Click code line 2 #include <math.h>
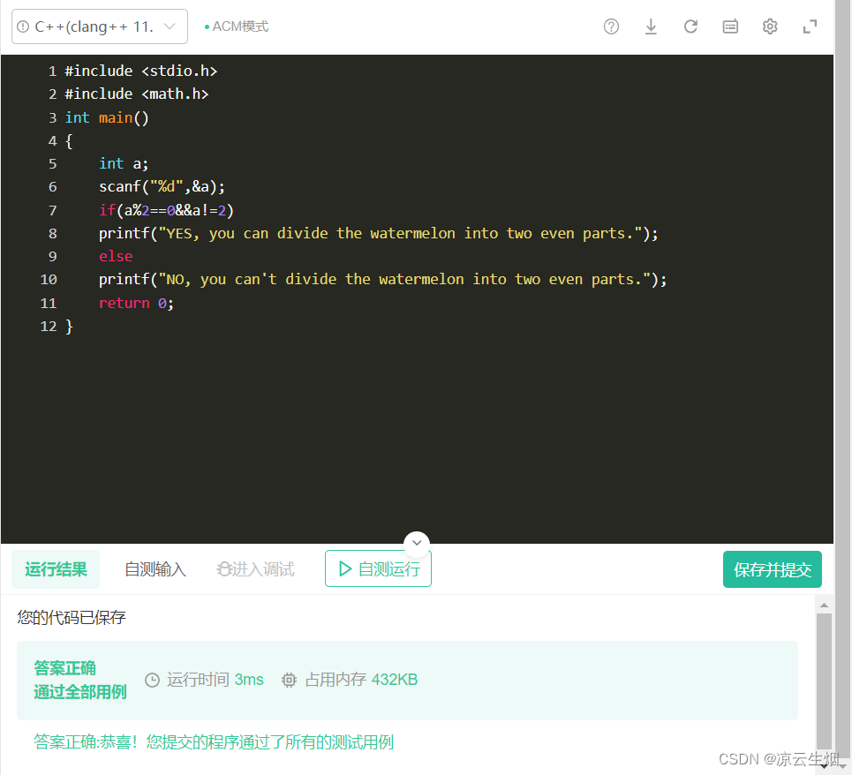852x775 pixels. click(x=136, y=94)
